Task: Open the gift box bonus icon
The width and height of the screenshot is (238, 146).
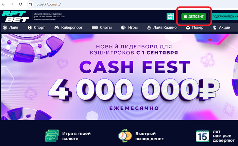Action: (x=170, y=16)
